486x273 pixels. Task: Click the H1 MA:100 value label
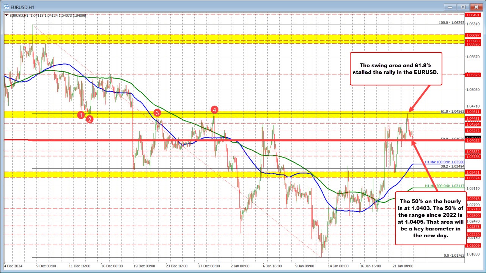tap(445, 162)
